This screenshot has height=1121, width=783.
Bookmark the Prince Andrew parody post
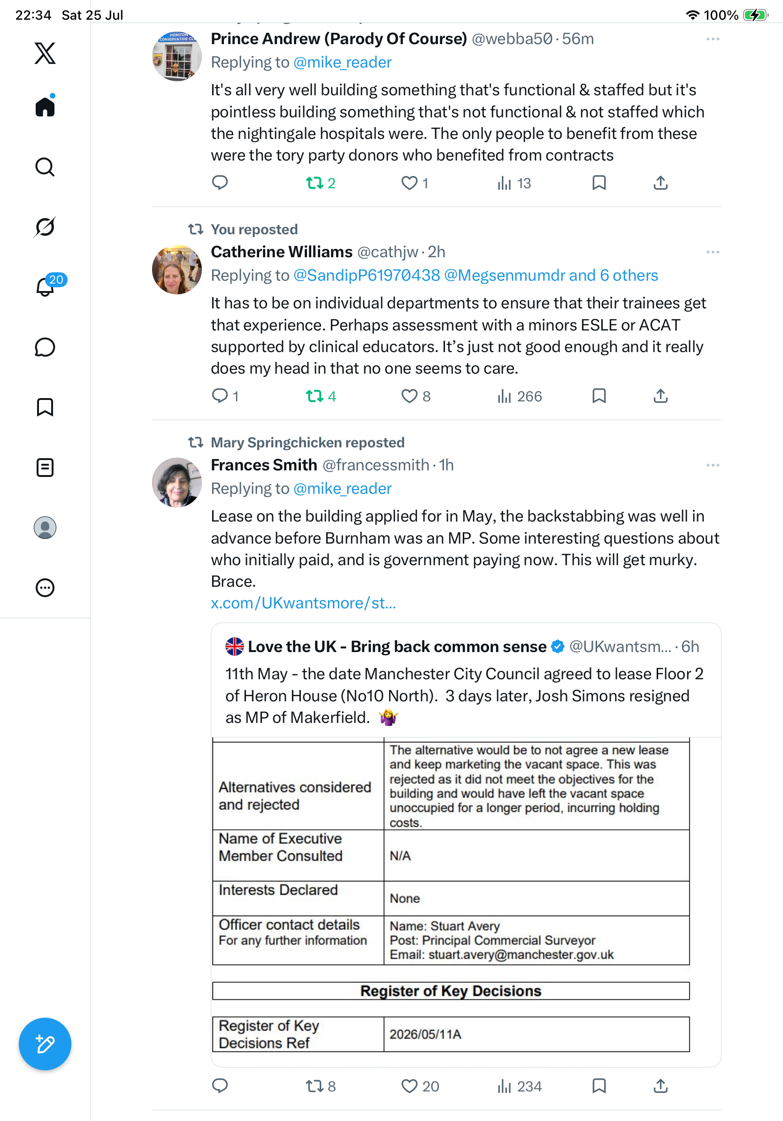[x=599, y=183]
